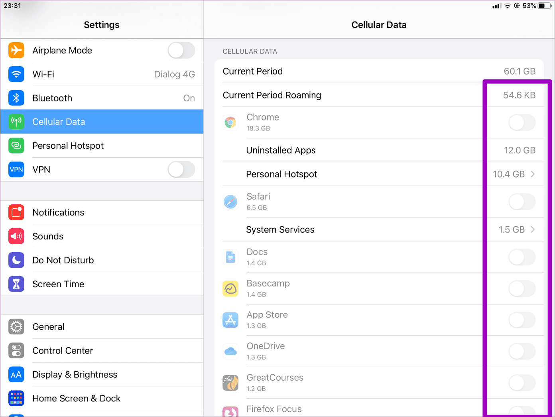Tap the Safari compass icon
The height and width of the screenshot is (417, 555).
230,202
